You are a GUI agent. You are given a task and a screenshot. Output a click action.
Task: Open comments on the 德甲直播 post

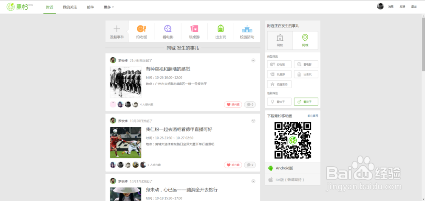tap(249, 165)
